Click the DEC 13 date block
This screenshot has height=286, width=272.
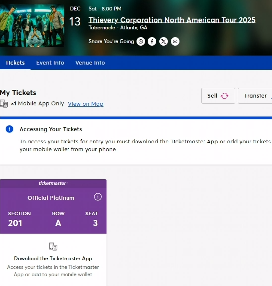point(75,16)
